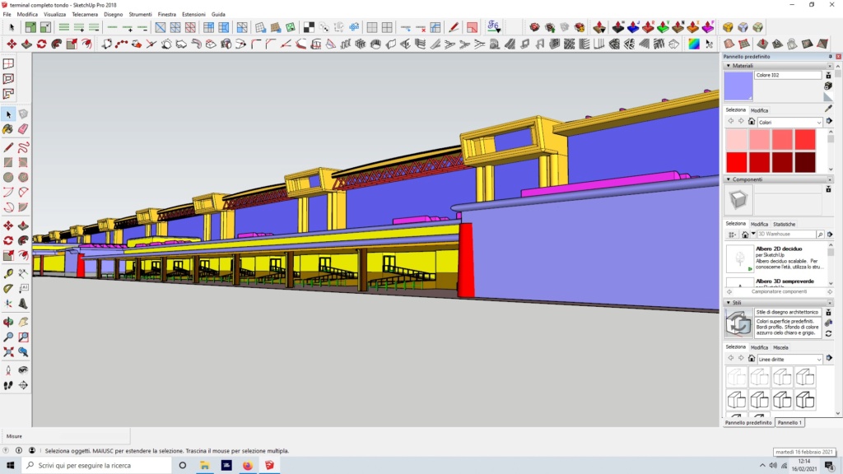The height and width of the screenshot is (474, 843).
Task: Select the Freehand drawing tool
Action: click(x=23, y=147)
